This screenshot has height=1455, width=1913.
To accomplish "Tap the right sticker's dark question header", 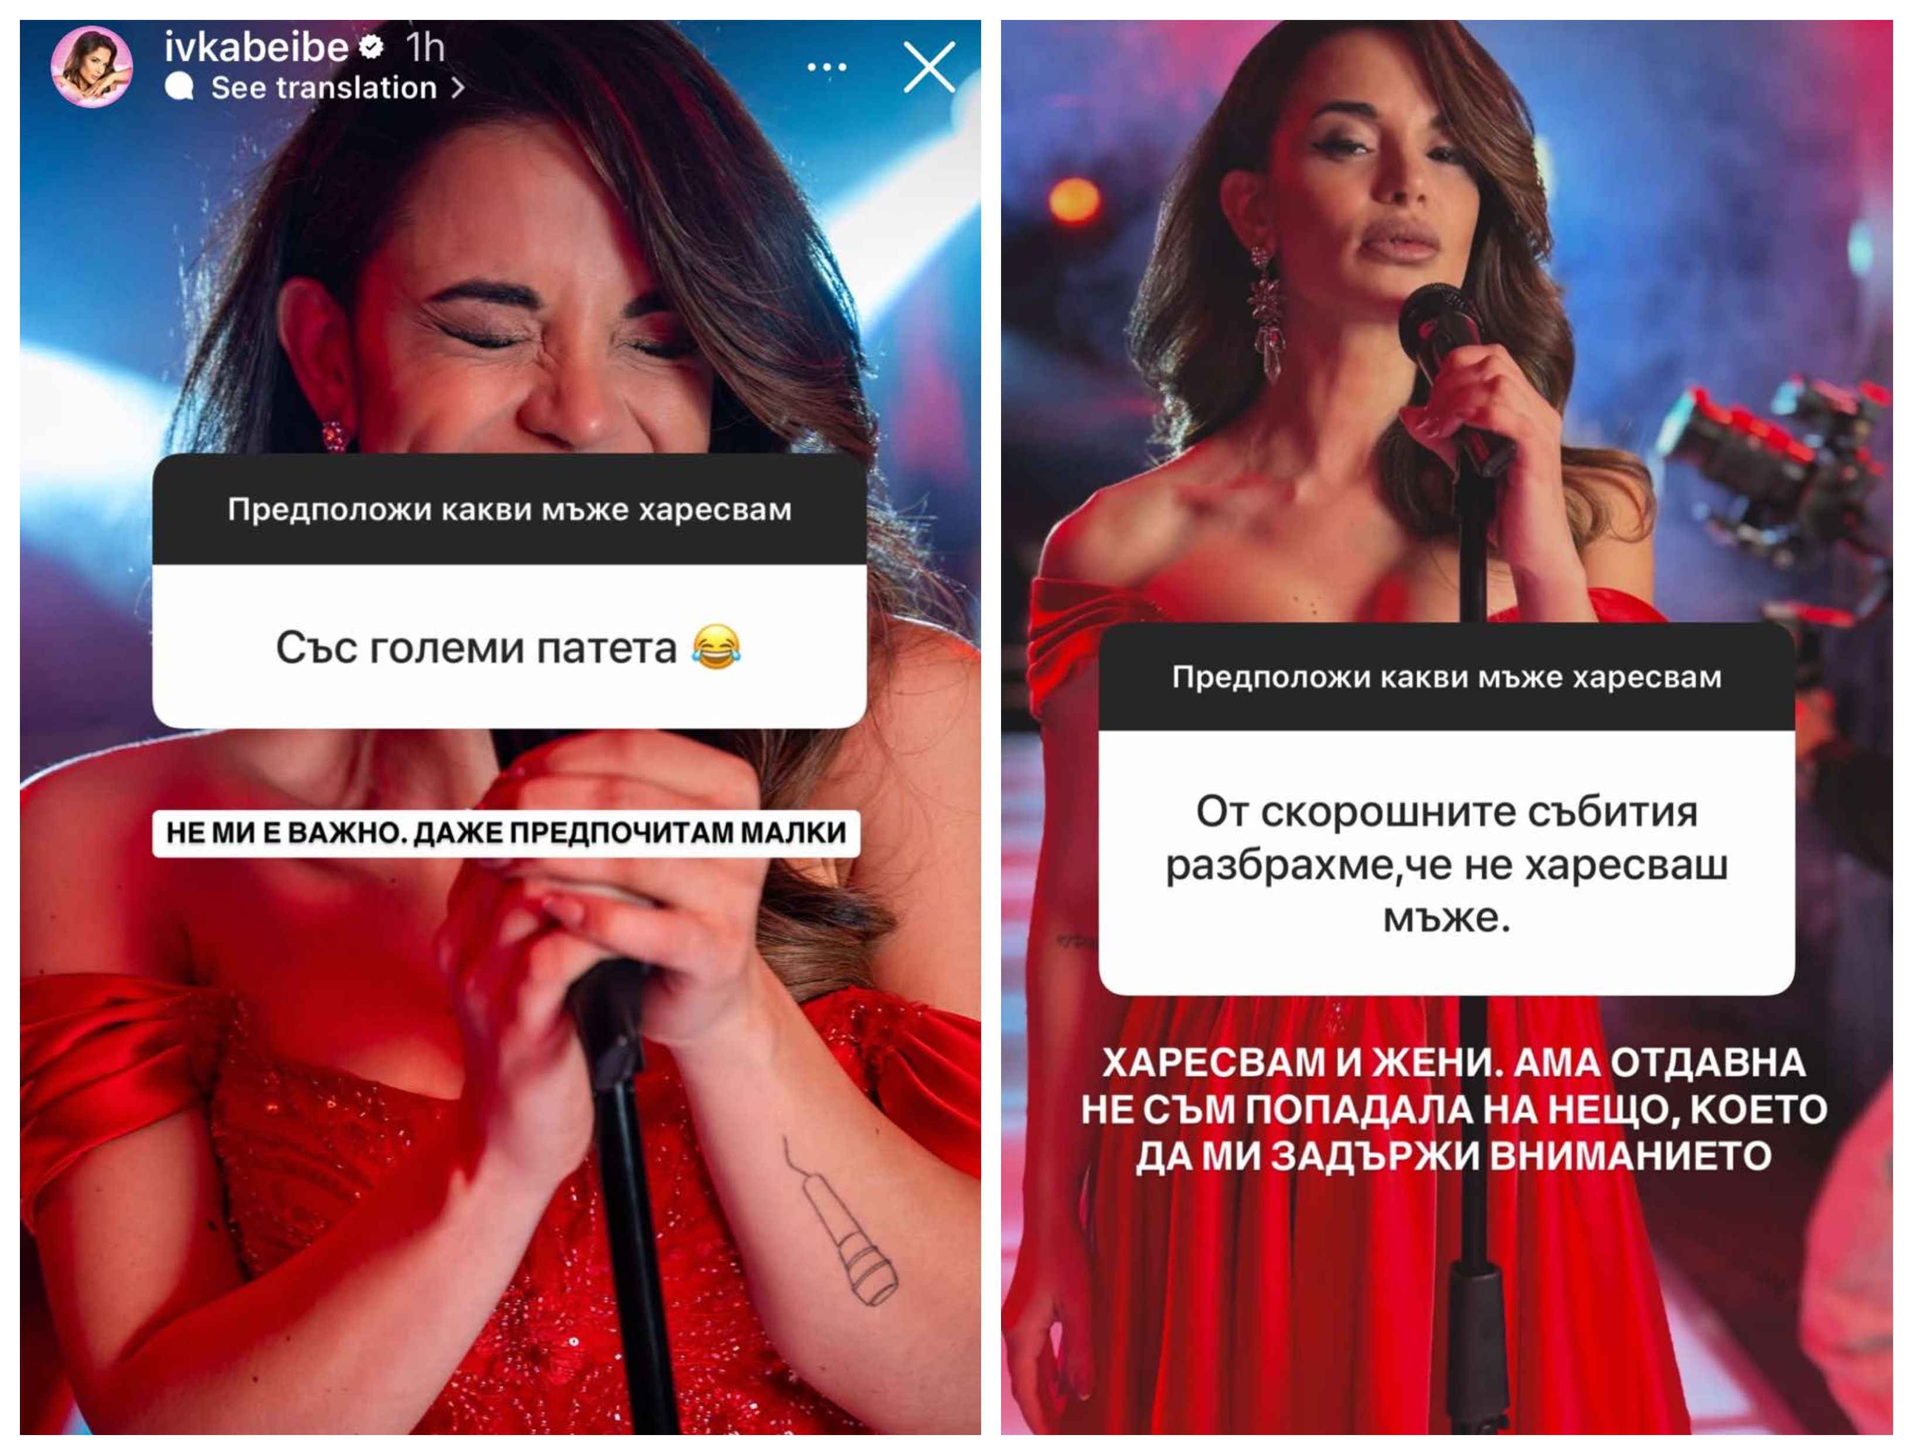I will pos(1446,676).
